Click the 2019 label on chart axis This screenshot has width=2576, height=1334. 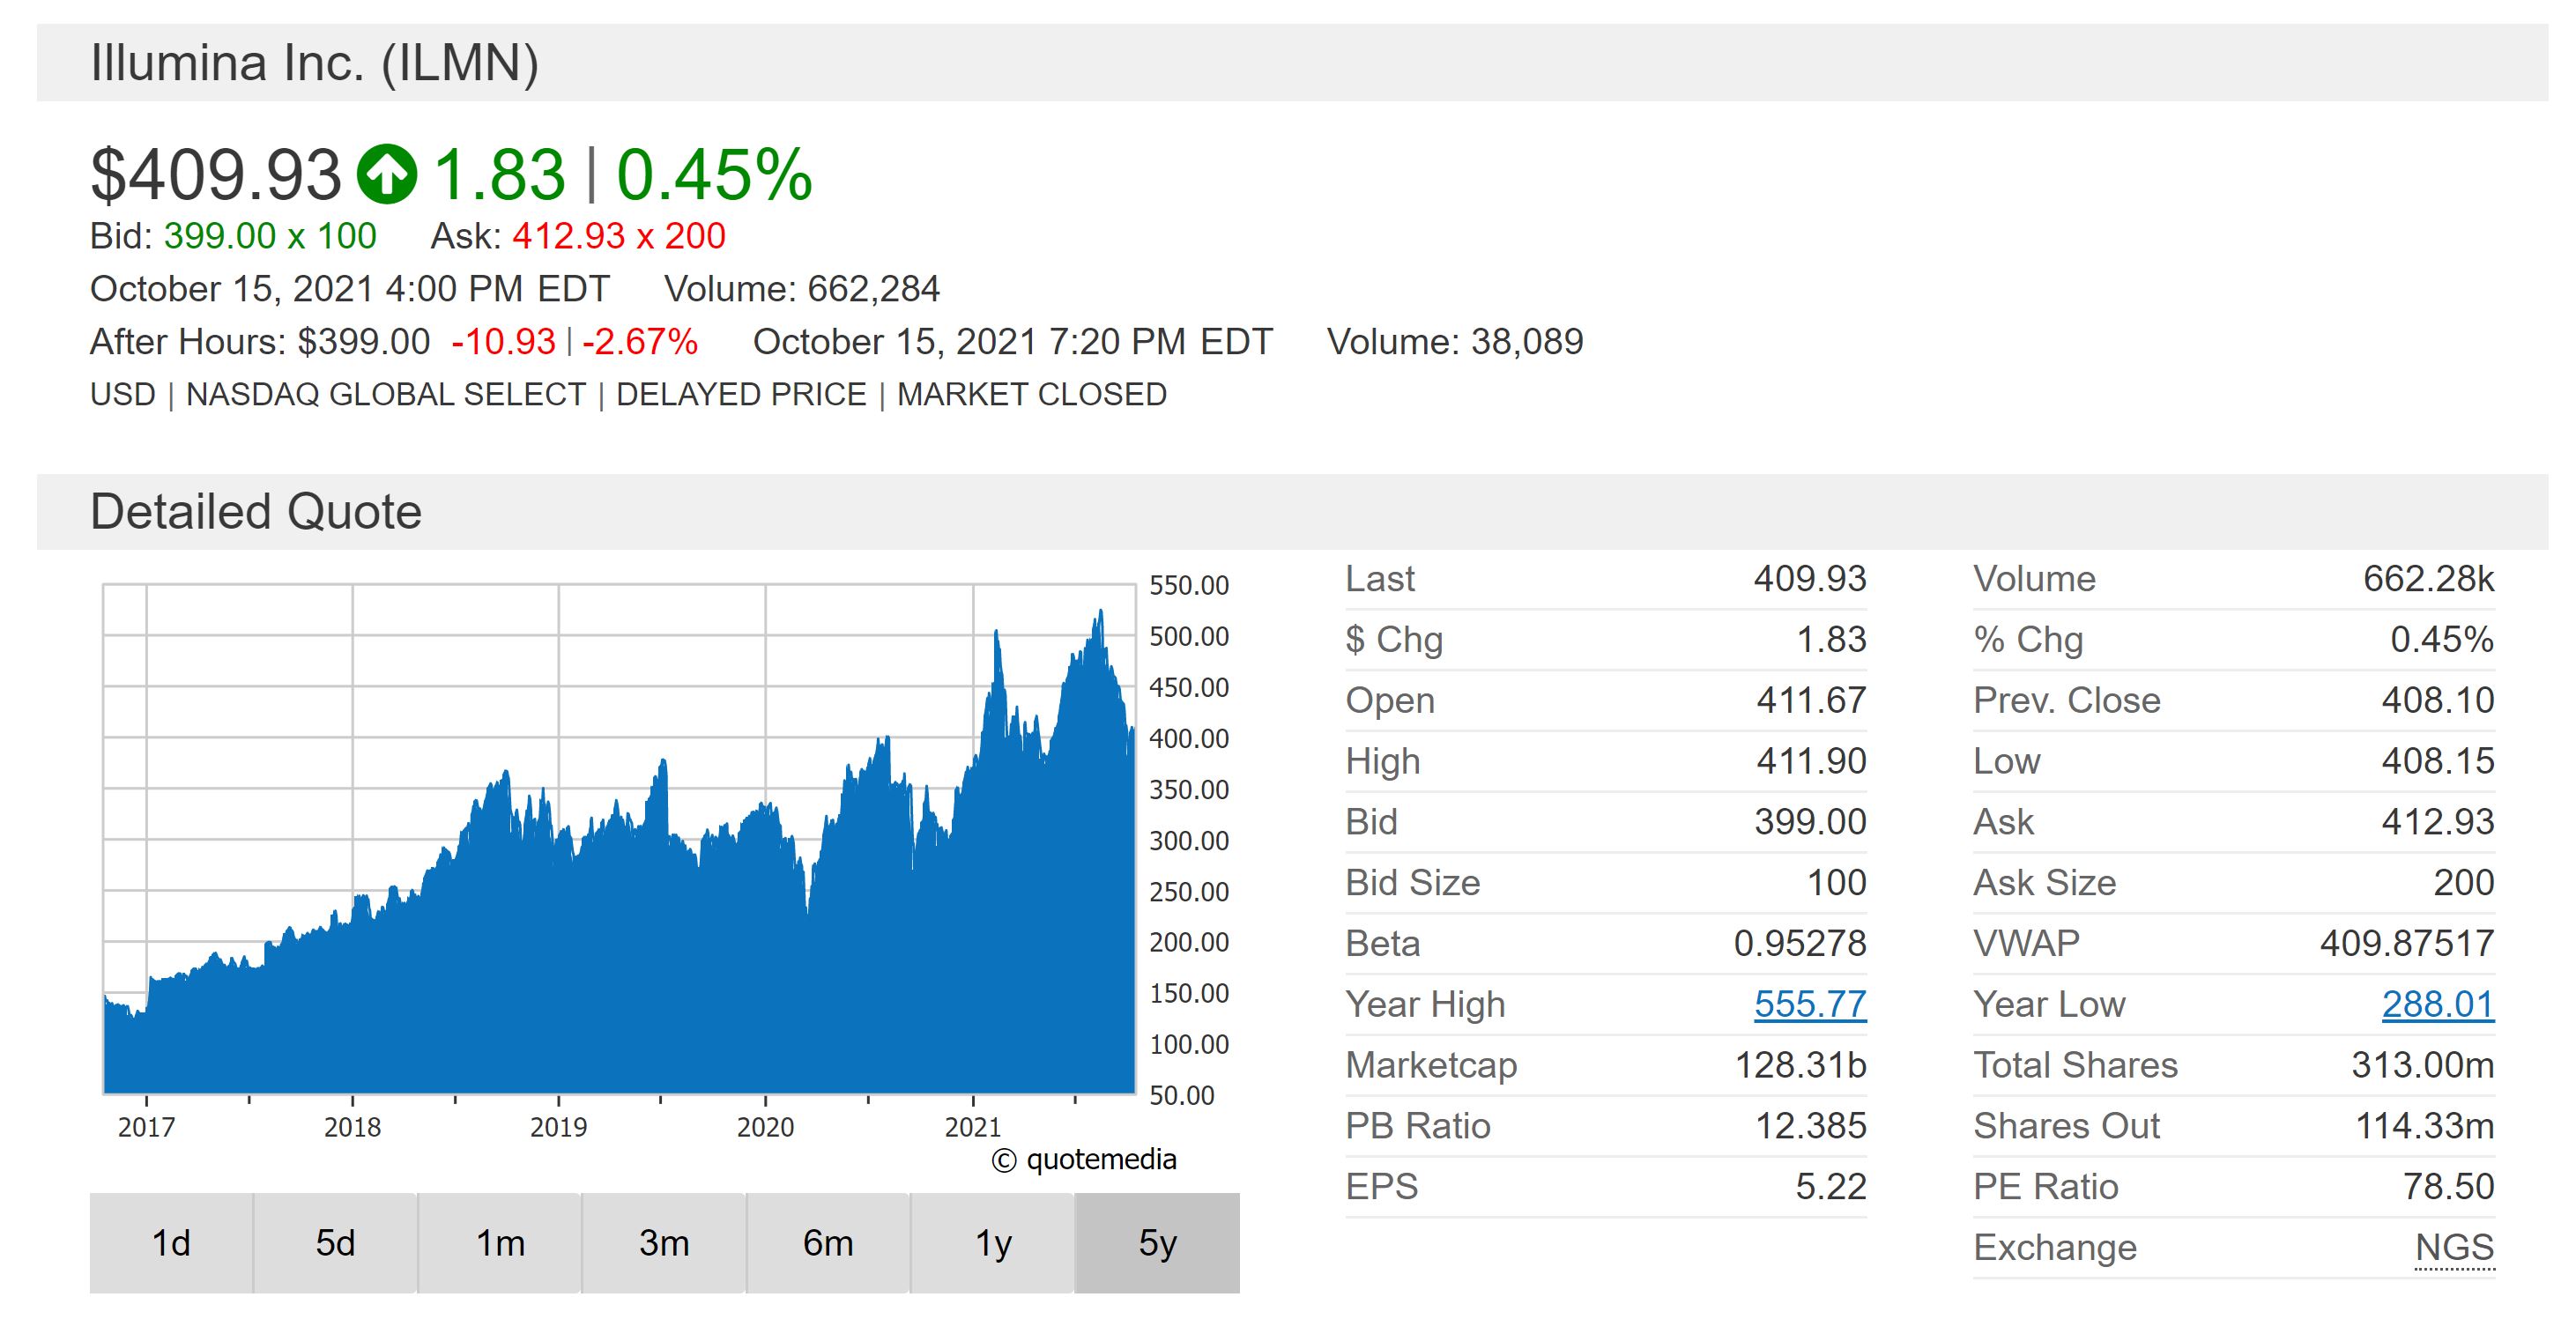[558, 1127]
